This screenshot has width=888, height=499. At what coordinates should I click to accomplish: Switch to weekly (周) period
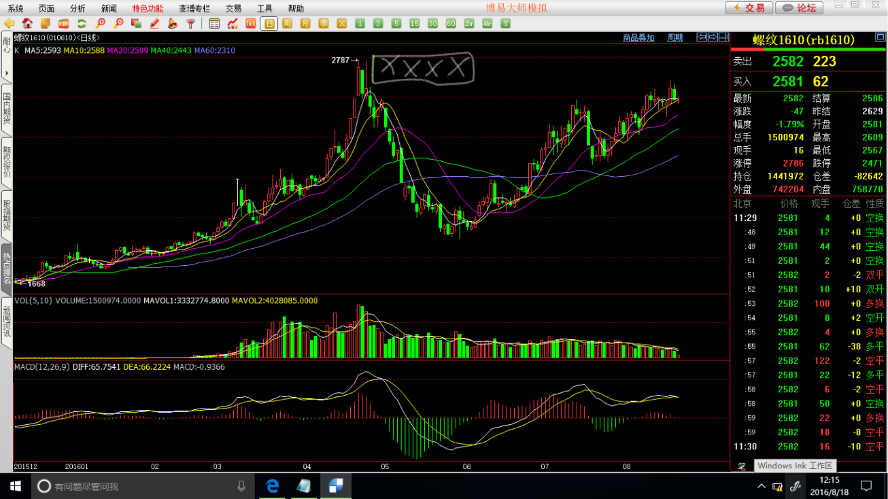tap(287, 24)
